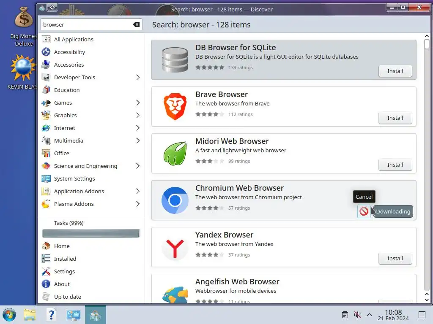Select the Application Addons icon

click(46, 192)
